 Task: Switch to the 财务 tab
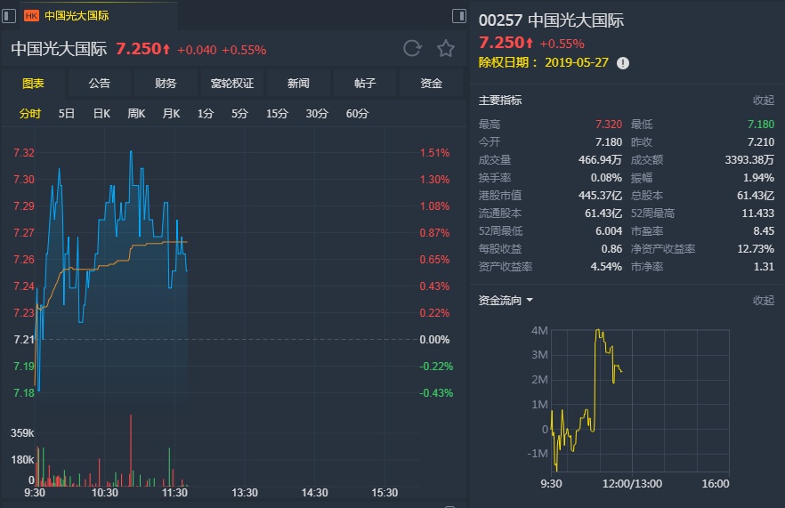click(x=166, y=83)
